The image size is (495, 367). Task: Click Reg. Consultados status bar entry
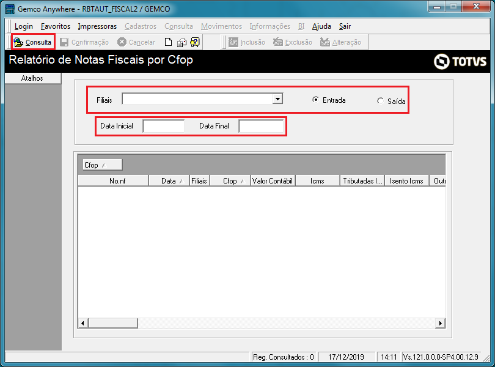[x=284, y=357]
